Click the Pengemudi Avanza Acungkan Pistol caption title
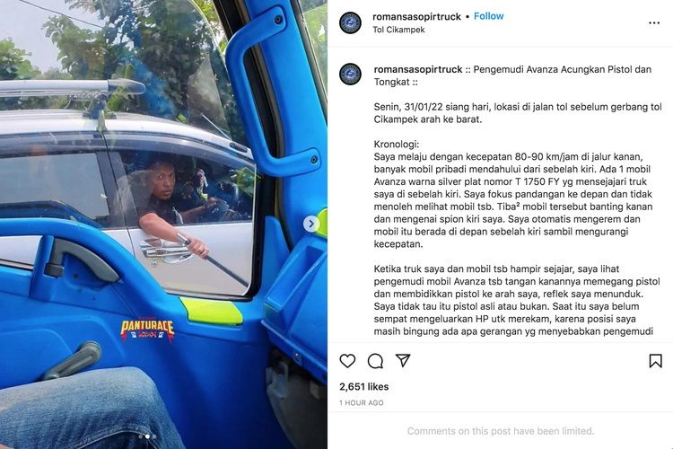Image resolution: width=673 pixels, height=449 pixels. pyautogui.click(x=513, y=75)
